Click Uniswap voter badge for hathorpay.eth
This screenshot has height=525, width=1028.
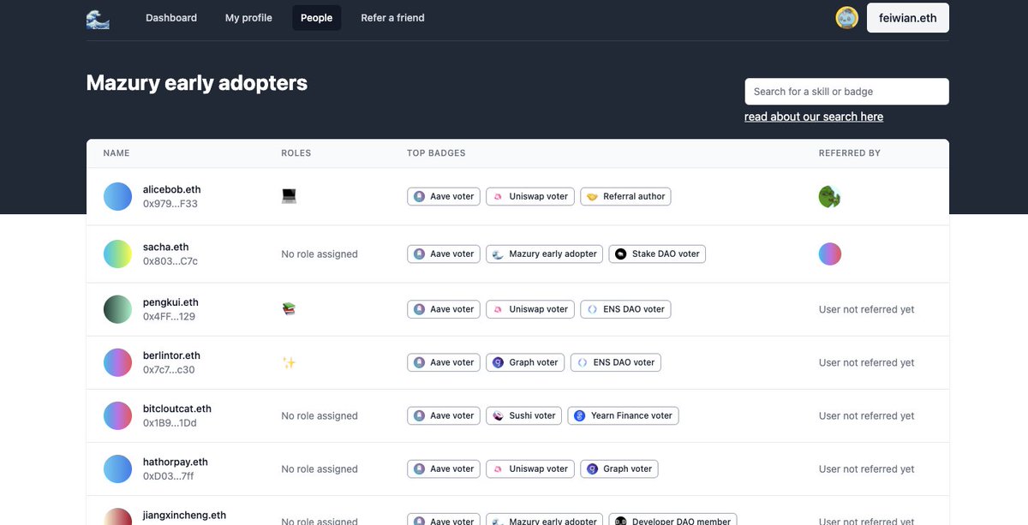click(x=530, y=468)
